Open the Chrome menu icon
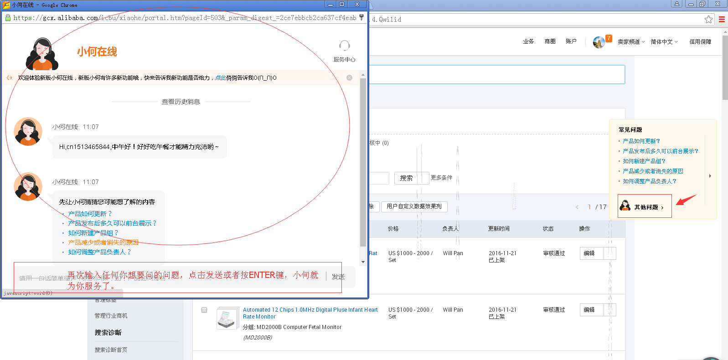 point(722,19)
